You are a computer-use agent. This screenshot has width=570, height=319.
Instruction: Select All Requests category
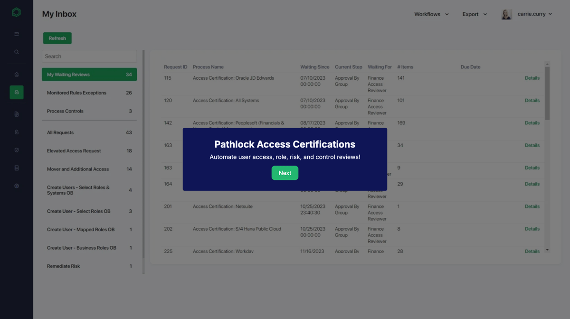click(x=89, y=132)
